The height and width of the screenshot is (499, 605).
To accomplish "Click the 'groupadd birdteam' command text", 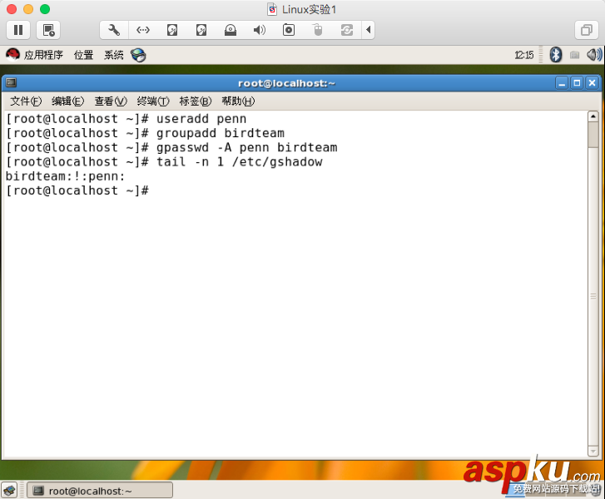I will pyautogui.click(x=221, y=133).
